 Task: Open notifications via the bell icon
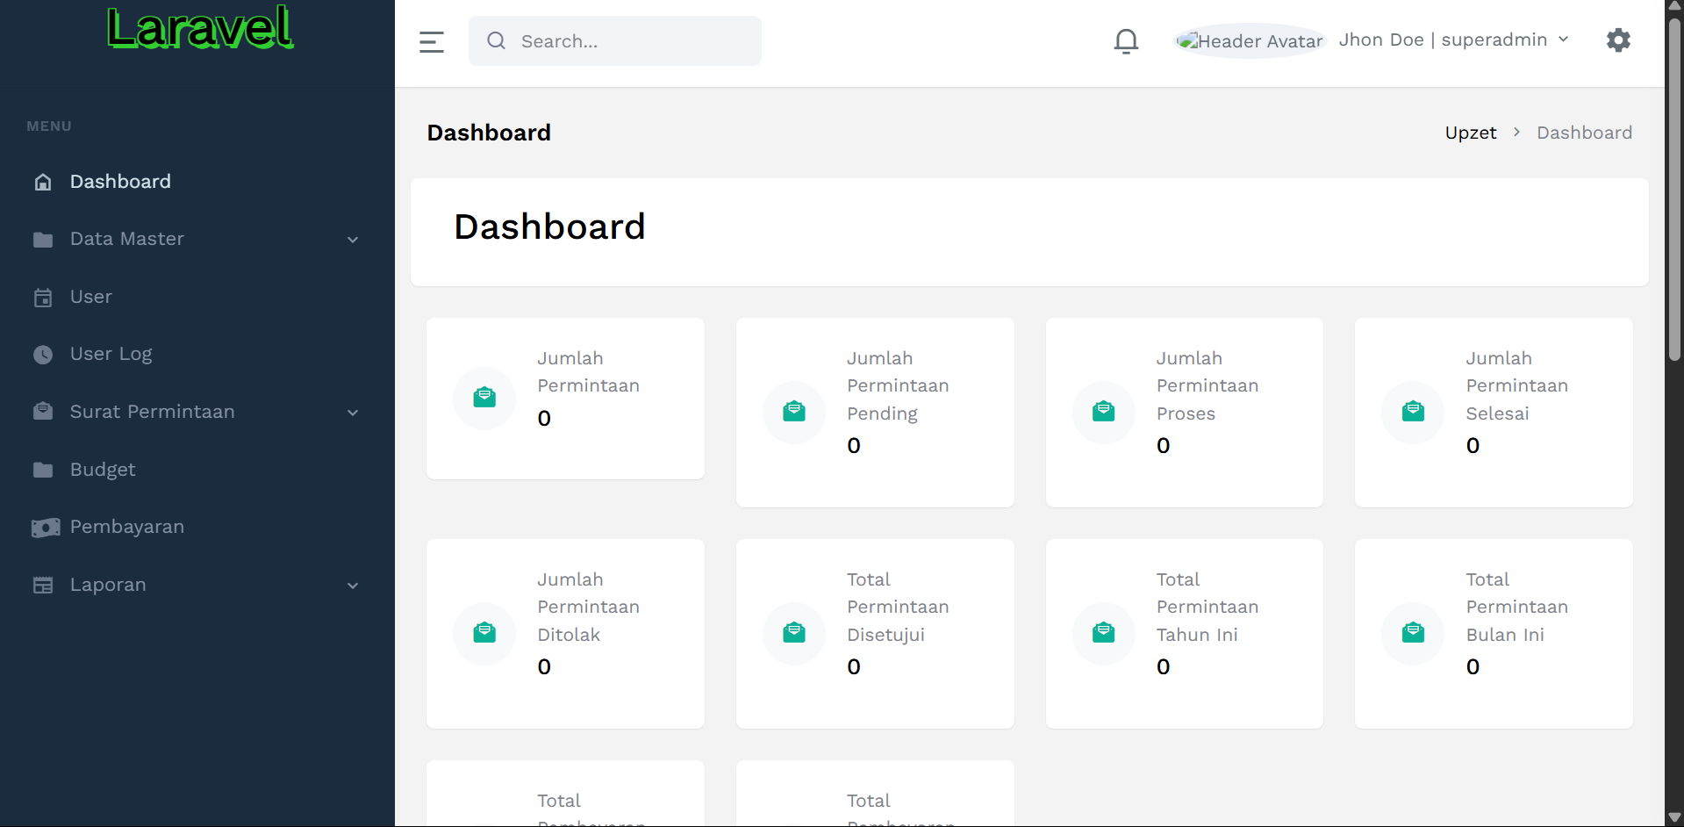click(1126, 41)
